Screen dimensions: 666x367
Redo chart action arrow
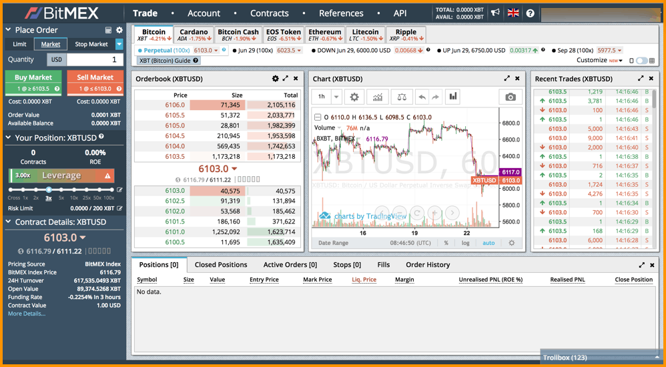435,97
